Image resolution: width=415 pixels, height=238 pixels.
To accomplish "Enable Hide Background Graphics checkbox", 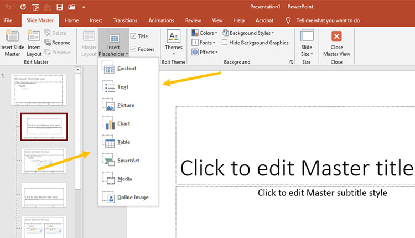I will [x=225, y=43].
